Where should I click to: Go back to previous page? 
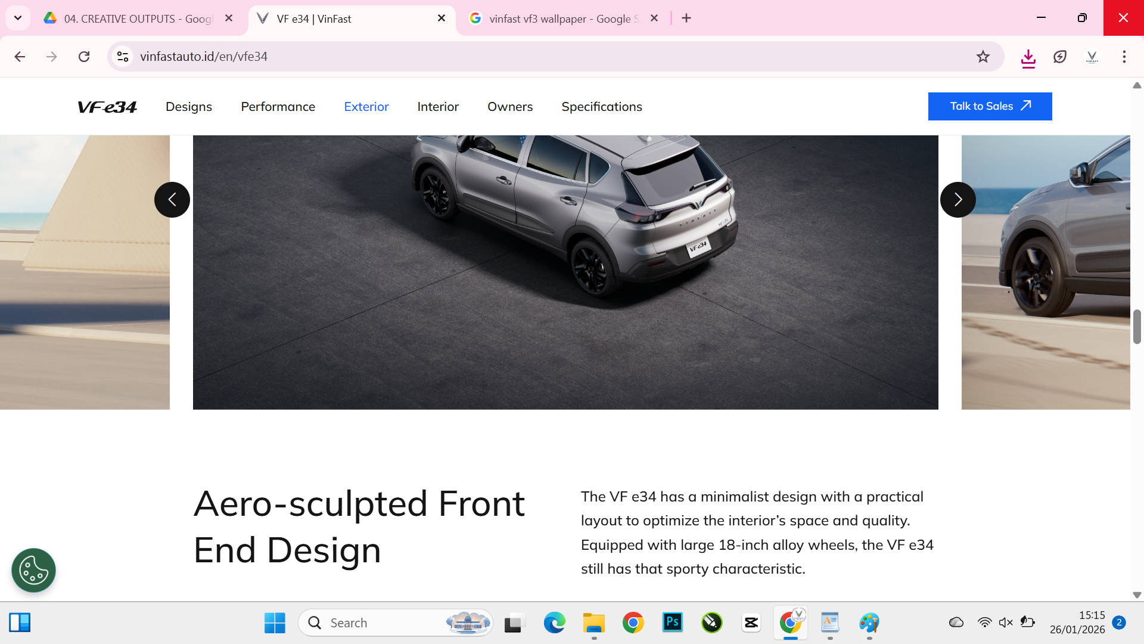coord(20,57)
